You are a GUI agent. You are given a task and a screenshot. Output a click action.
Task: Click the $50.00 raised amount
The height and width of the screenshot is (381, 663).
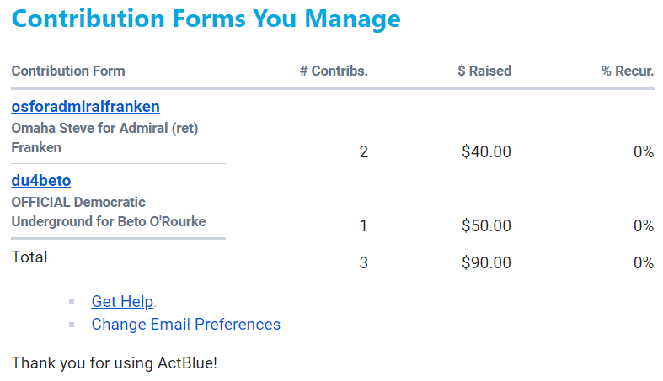486,226
